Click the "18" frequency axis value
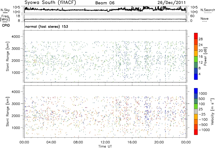The width and height of the screenshot is (215, 148). coord(18,16)
